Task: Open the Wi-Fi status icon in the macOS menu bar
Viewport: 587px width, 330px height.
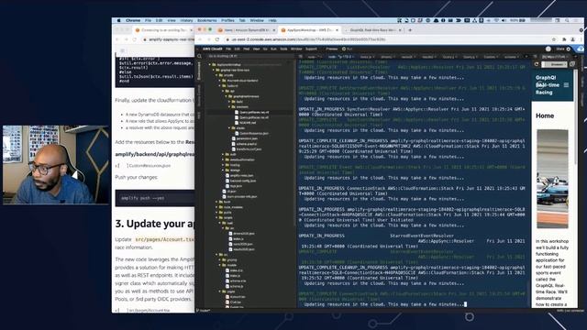Action: (x=496, y=20)
